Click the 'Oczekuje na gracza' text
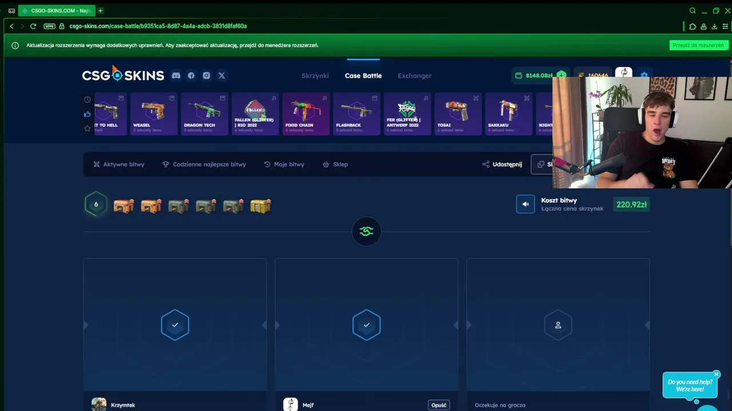Image resolution: width=732 pixels, height=411 pixels. (x=500, y=405)
